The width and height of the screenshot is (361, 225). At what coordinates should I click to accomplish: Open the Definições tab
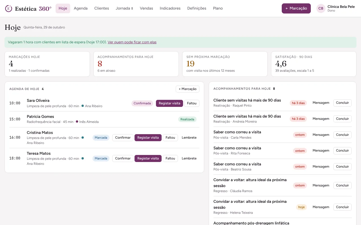(x=197, y=8)
